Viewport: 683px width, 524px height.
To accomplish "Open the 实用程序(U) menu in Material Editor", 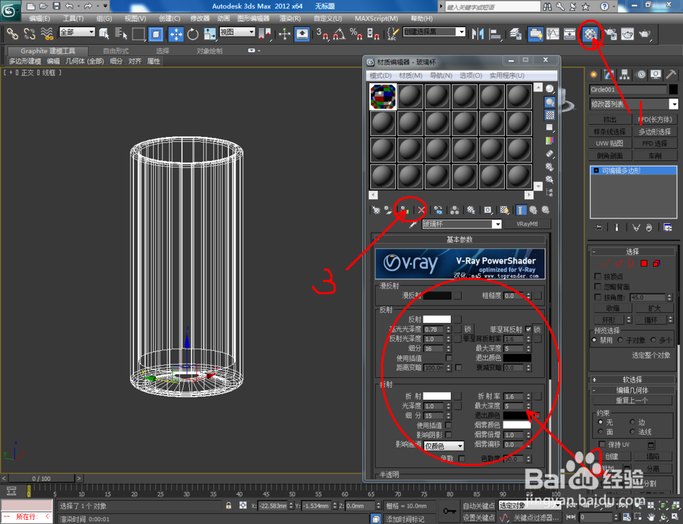I will pos(507,75).
